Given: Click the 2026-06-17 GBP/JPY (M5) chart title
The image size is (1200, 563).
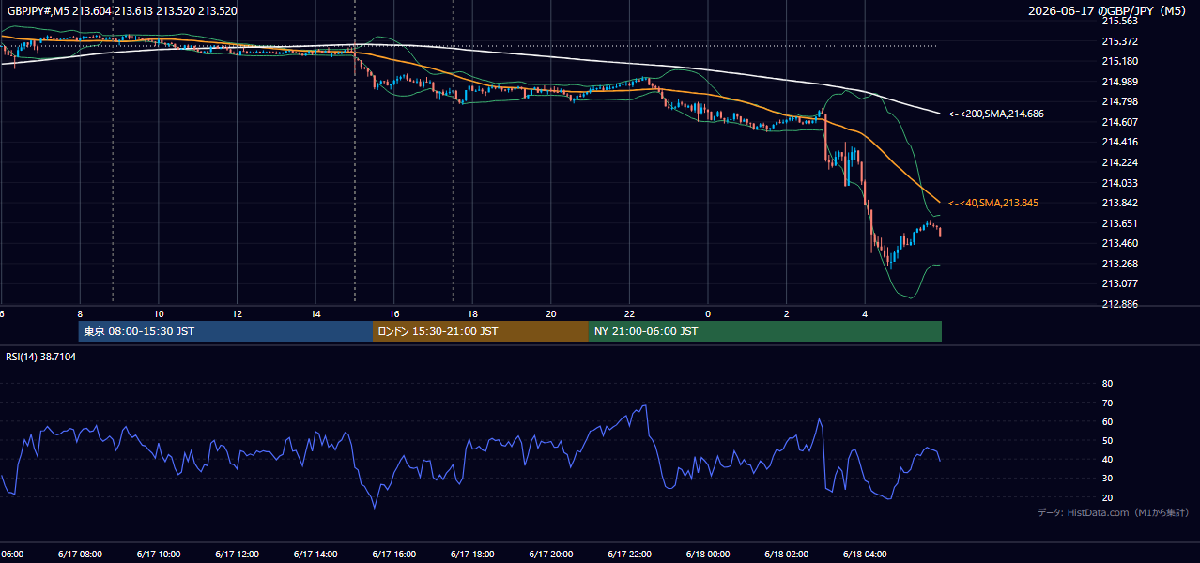Looking at the screenshot, I should coord(1109,10).
